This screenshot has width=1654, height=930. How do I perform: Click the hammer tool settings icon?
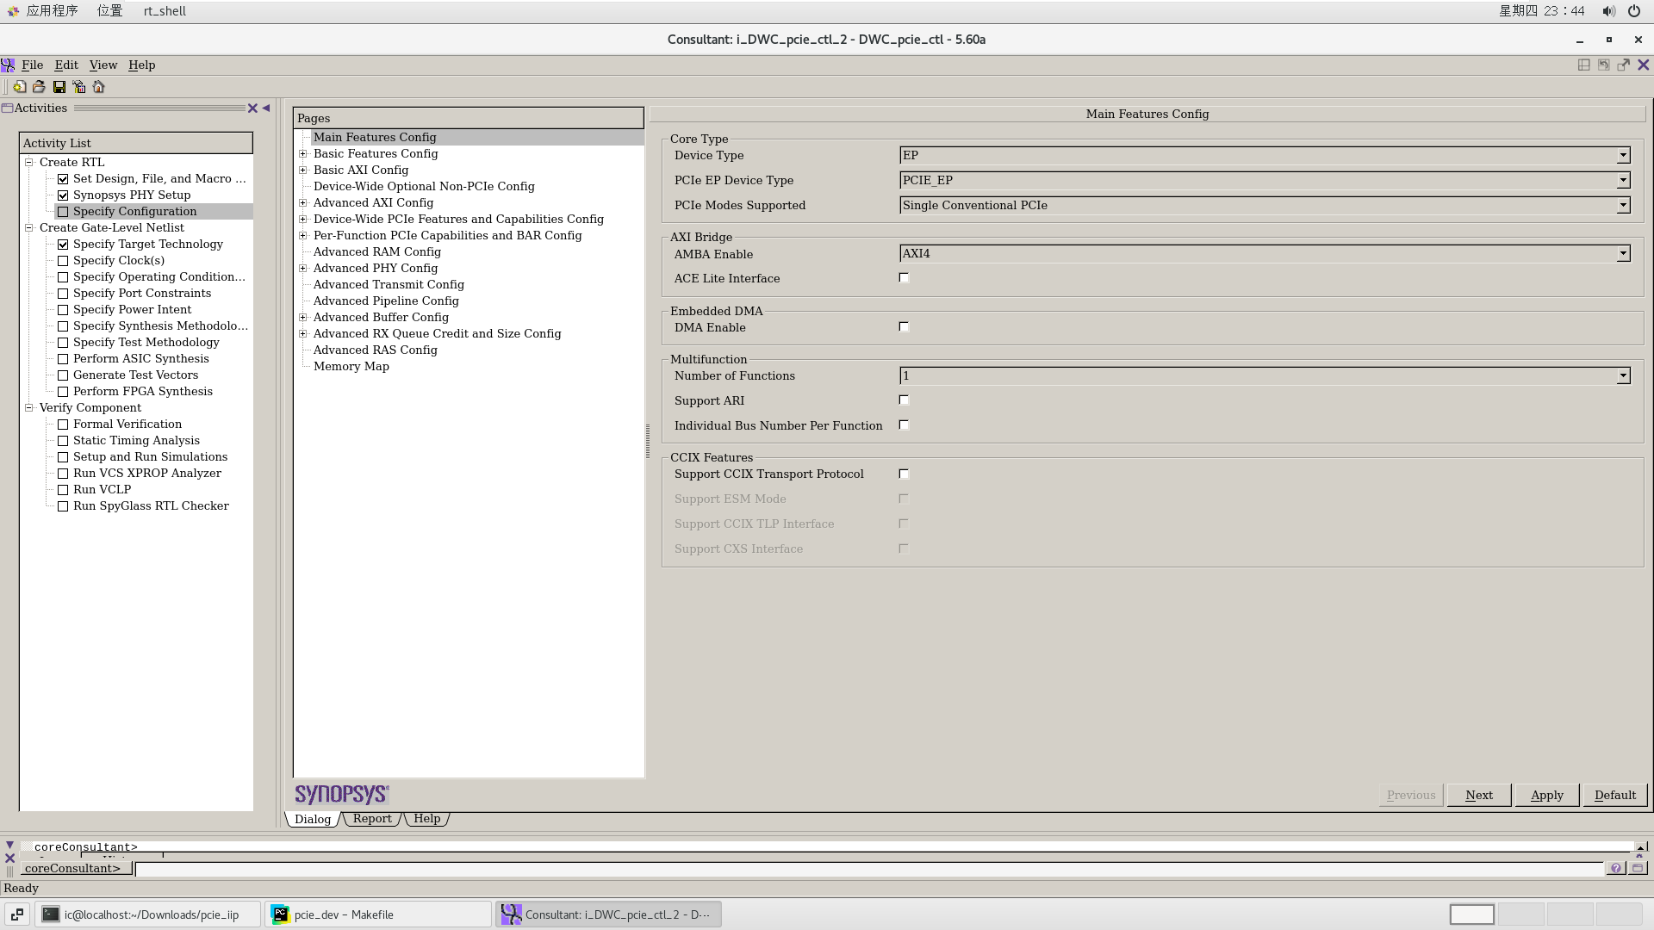[79, 87]
